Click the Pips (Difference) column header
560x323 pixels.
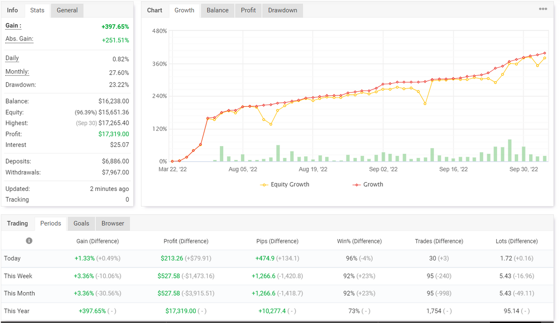coord(277,241)
